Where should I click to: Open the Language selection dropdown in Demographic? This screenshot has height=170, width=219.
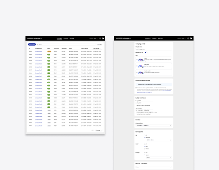coord(159,157)
